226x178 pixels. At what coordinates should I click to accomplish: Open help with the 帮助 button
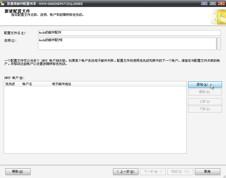coord(18,172)
